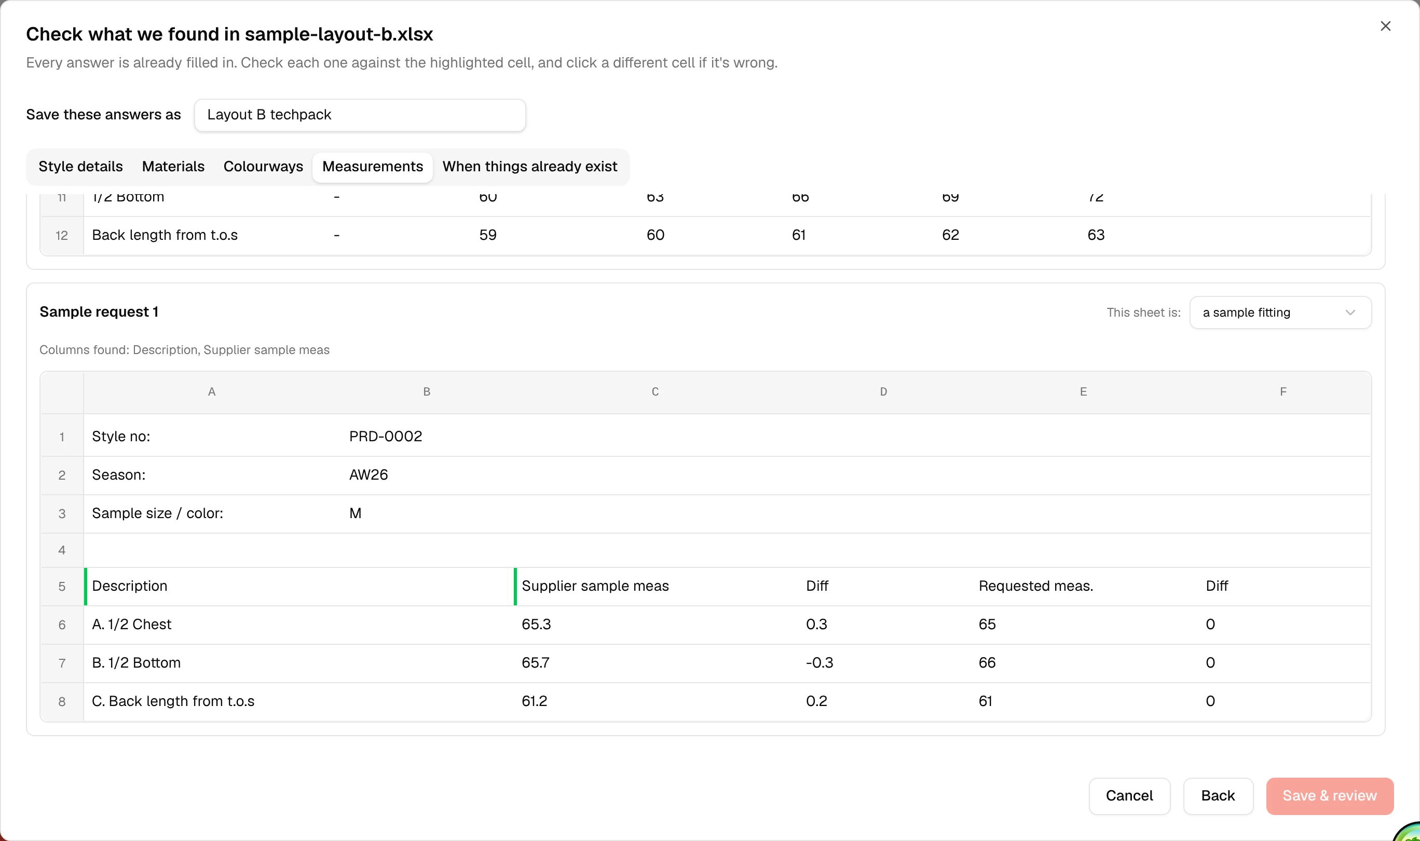This screenshot has height=841, width=1420.
Task: Click the value 59 in row 12
Action: [488, 235]
